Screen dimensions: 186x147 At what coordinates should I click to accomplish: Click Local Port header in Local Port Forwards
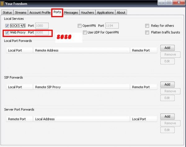pyautogui.click(x=20, y=50)
